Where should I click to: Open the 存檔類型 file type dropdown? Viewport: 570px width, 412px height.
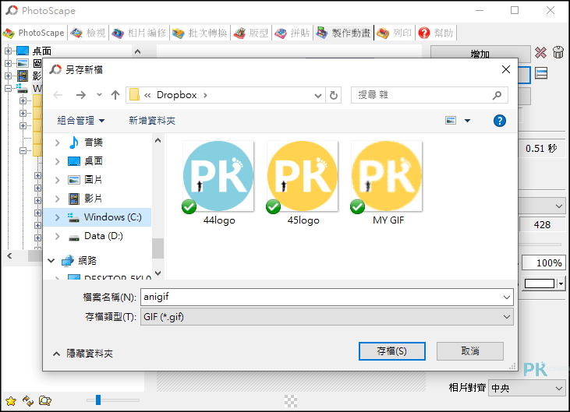pyautogui.click(x=327, y=317)
